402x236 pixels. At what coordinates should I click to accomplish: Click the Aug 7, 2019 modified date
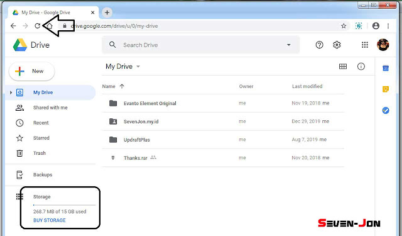(305, 140)
